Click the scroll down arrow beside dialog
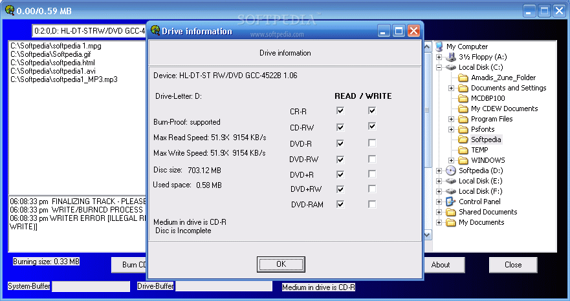The image size is (570, 301). click(x=428, y=234)
